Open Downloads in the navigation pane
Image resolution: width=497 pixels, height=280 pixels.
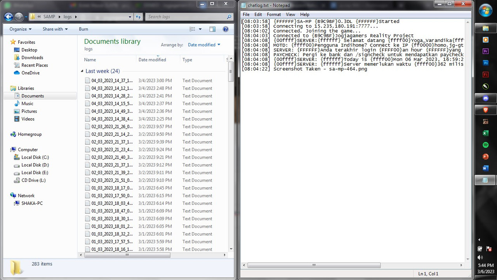(x=32, y=58)
